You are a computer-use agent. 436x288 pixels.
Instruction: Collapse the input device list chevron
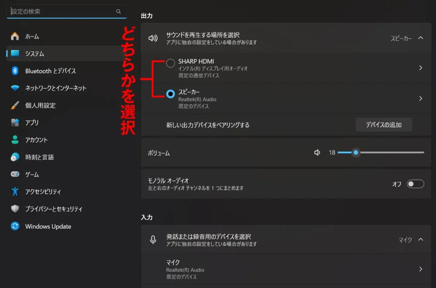point(421,240)
